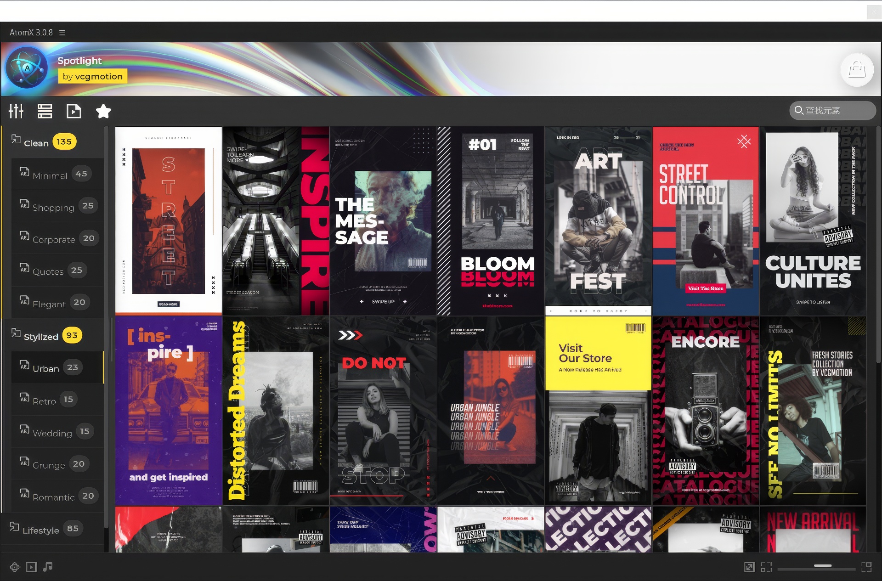This screenshot has width=882, height=581.
Task: Open the filter settings sliders icon
Action: pyautogui.click(x=16, y=111)
